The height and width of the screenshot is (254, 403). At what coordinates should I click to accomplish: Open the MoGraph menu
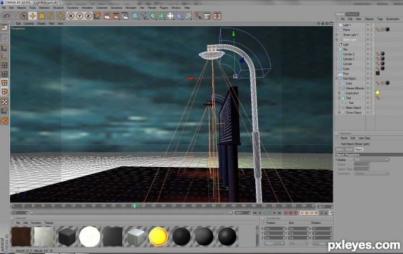coord(130,7)
